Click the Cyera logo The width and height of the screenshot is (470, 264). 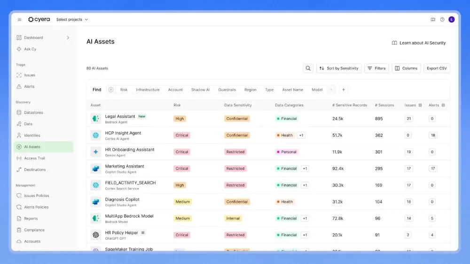39,19
